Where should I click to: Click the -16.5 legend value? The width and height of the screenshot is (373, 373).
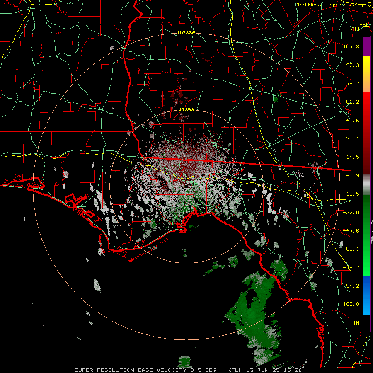pos(351,194)
